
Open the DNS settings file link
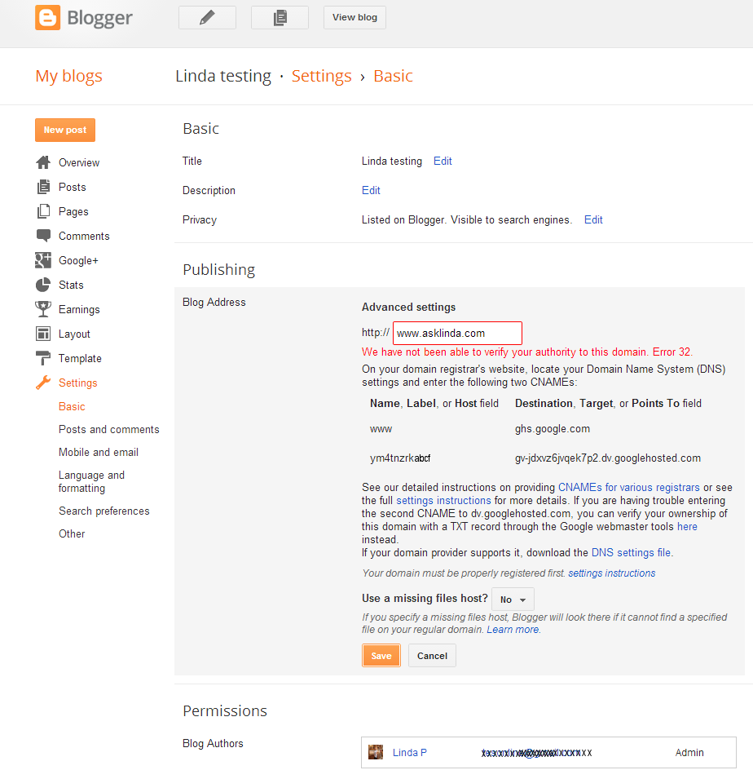(x=631, y=552)
